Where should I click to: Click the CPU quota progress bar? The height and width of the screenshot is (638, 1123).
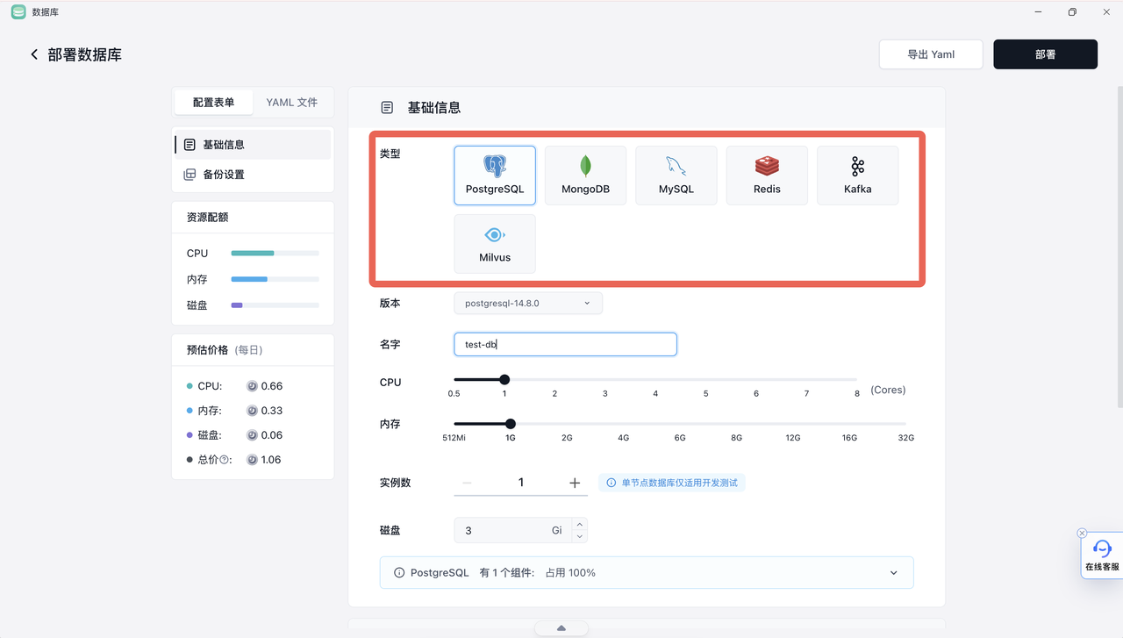[x=275, y=254]
